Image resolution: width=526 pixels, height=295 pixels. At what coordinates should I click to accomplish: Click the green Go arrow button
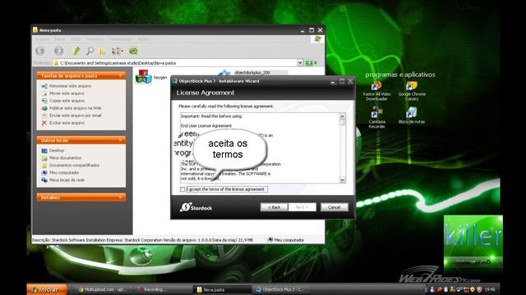pos(309,62)
